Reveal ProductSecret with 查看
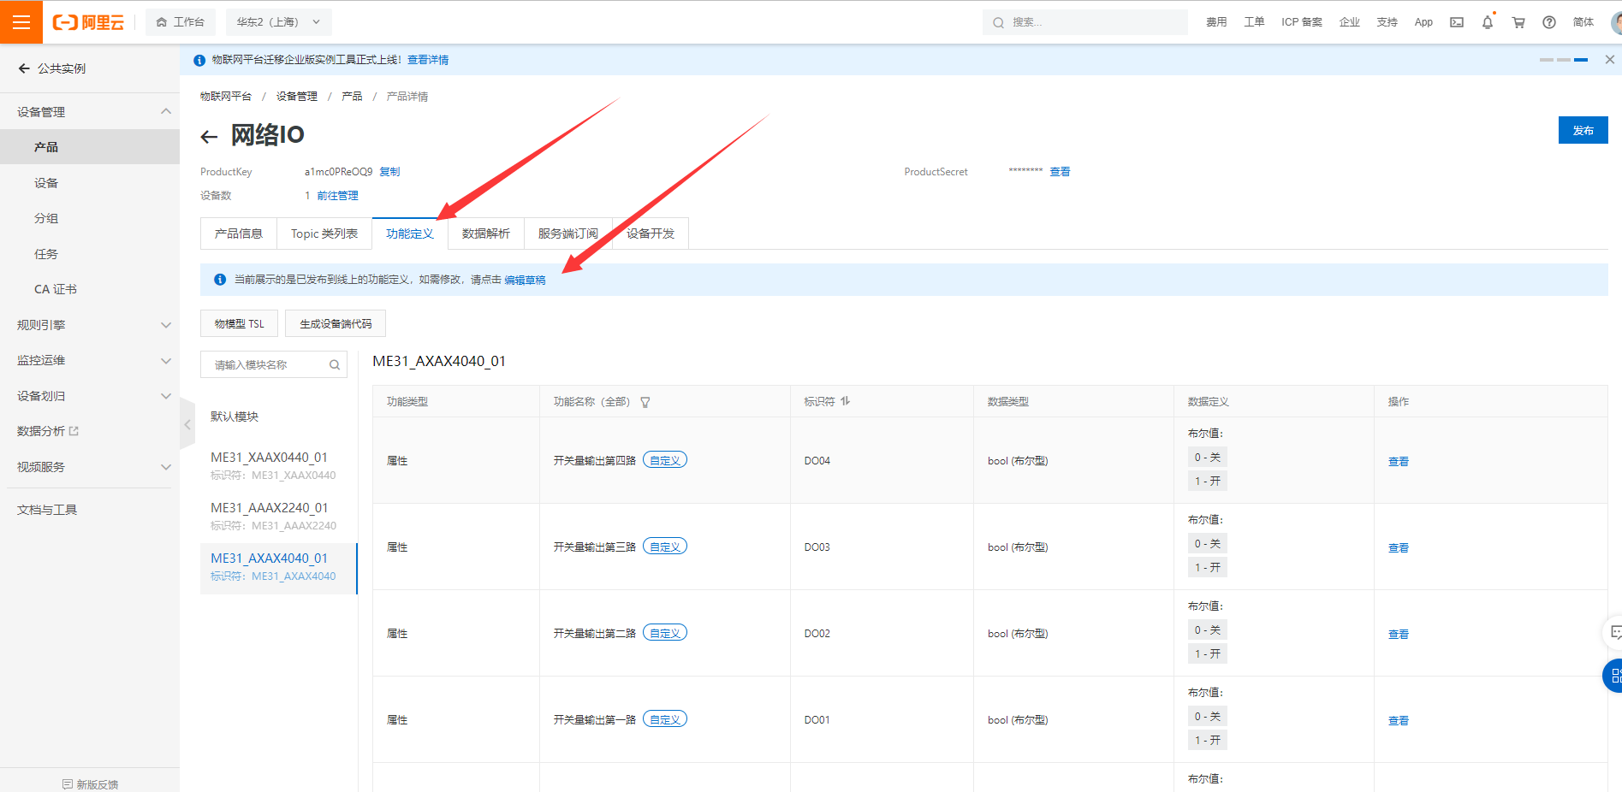The image size is (1622, 792). coord(1061,172)
